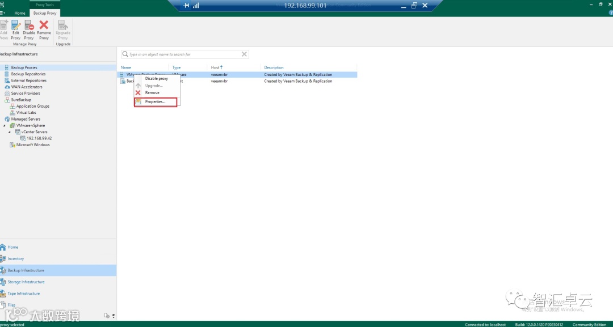
Task: Open the Home ribbon tab
Action: tap(20, 13)
